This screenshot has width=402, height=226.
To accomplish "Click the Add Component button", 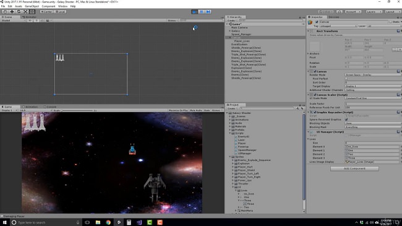I will [x=354, y=168].
